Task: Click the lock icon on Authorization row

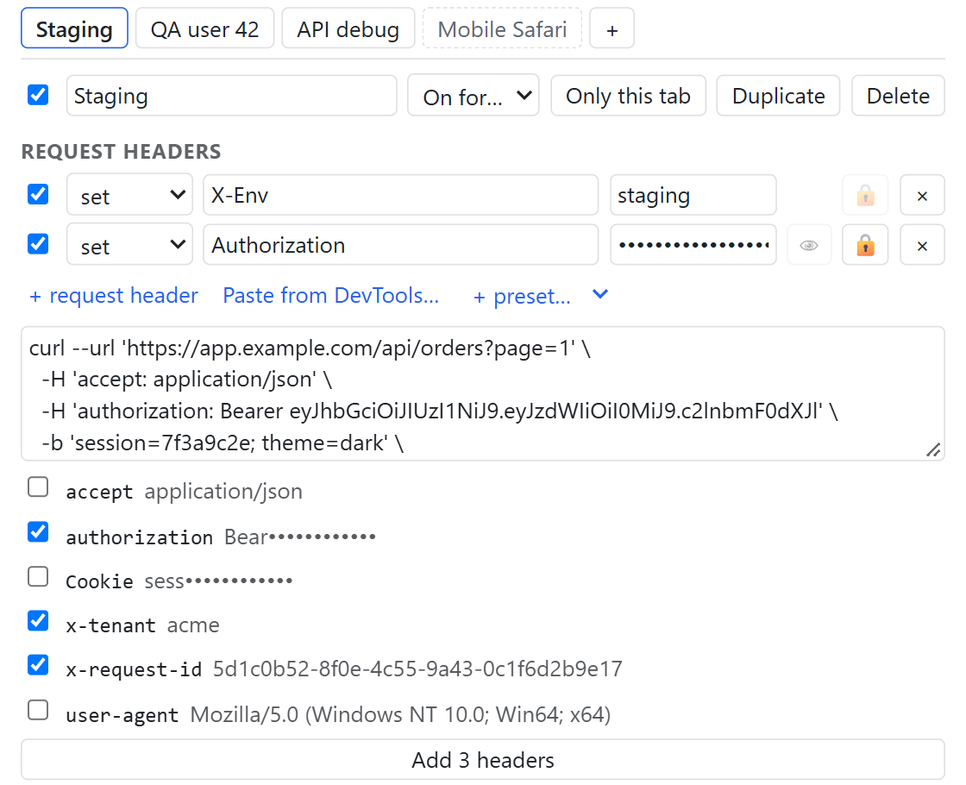Action: (x=865, y=245)
